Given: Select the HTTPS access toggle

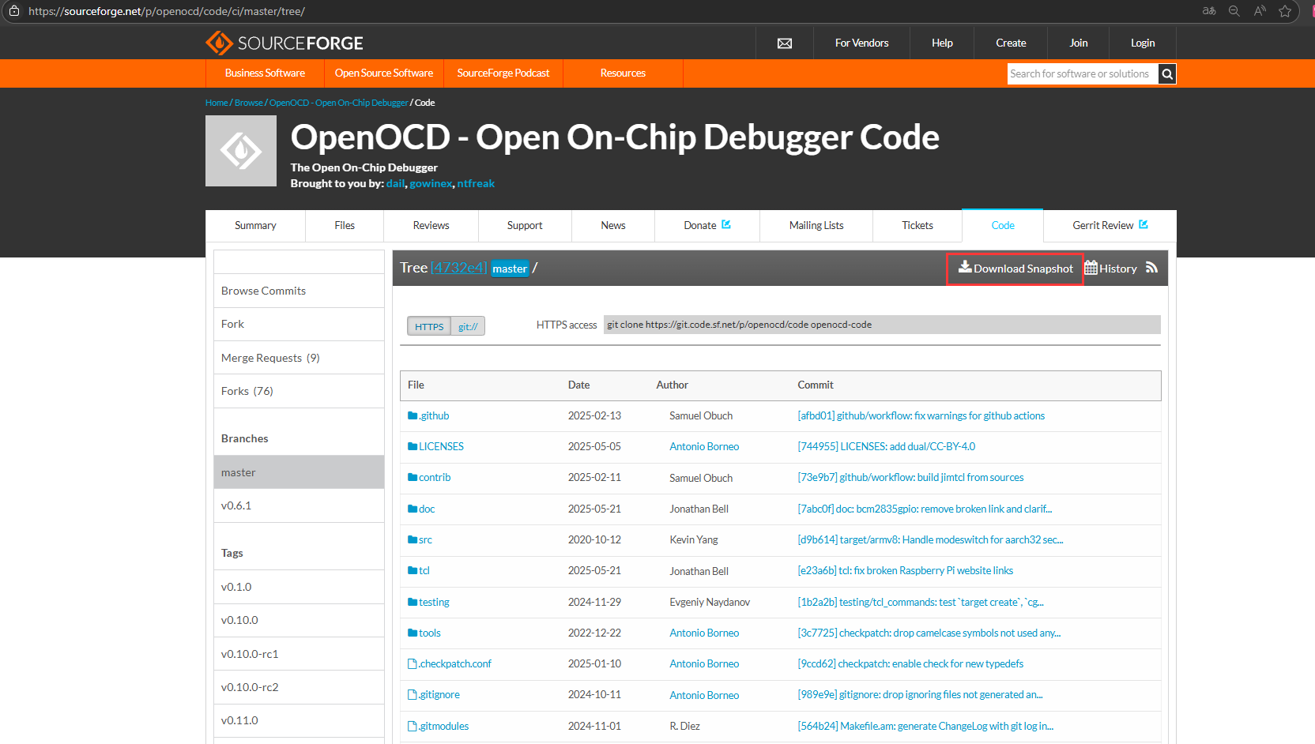Looking at the screenshot, I should click(x=429, y=326).
